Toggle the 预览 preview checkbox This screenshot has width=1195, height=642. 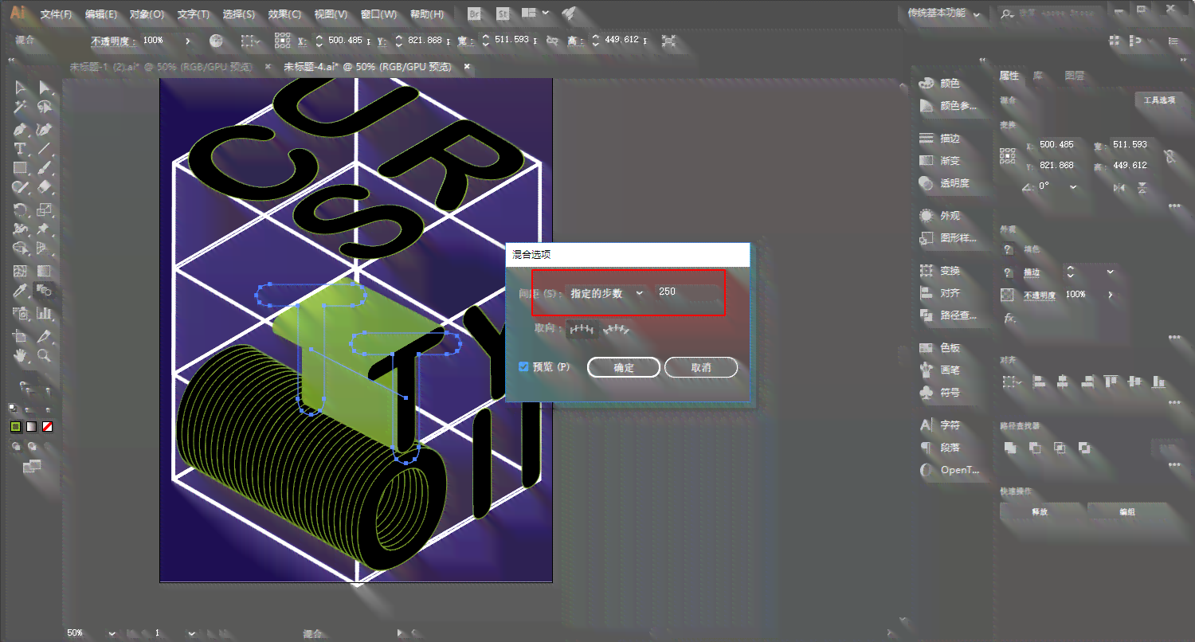523,367
